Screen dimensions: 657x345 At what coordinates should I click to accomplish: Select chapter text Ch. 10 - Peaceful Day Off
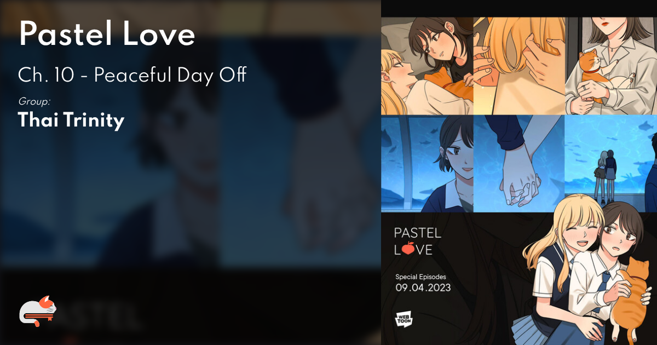pyautogui.click(x=132, y=76)
